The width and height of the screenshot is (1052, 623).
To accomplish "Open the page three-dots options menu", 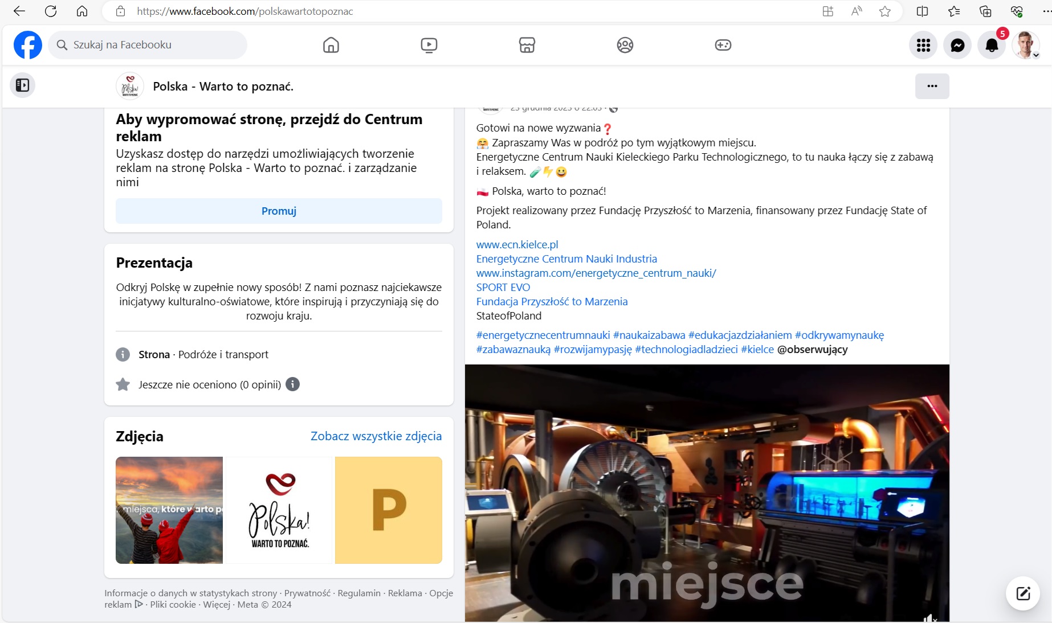I will pyautogui.click(x=932, y=86).
